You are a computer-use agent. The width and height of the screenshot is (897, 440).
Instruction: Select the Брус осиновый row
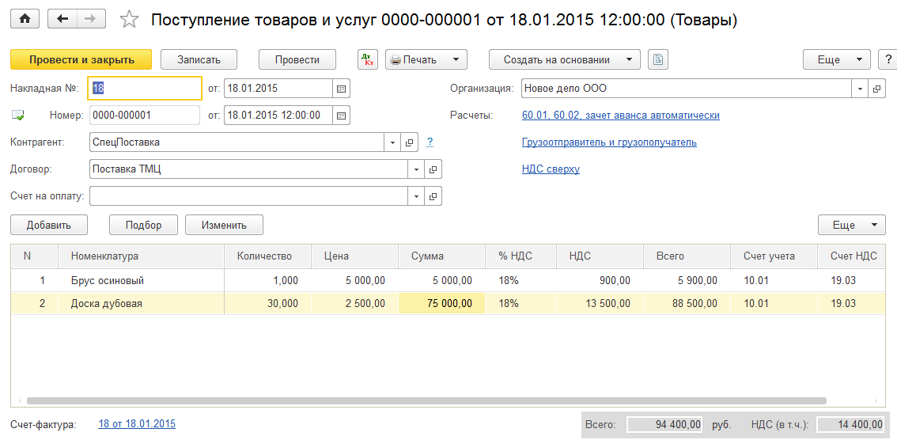click(x=448, y=280)
